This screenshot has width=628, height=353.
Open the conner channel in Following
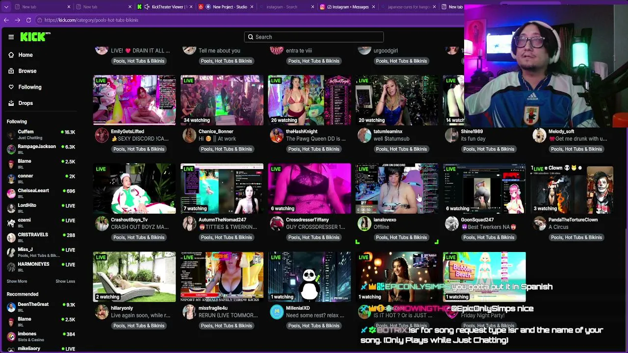[x=41, y=179]
